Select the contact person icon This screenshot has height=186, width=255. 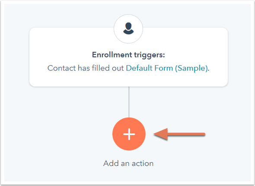[128, 28]
